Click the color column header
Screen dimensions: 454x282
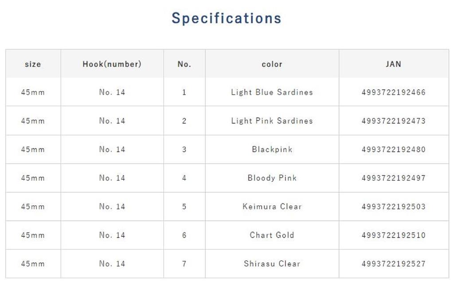point(272,64)
